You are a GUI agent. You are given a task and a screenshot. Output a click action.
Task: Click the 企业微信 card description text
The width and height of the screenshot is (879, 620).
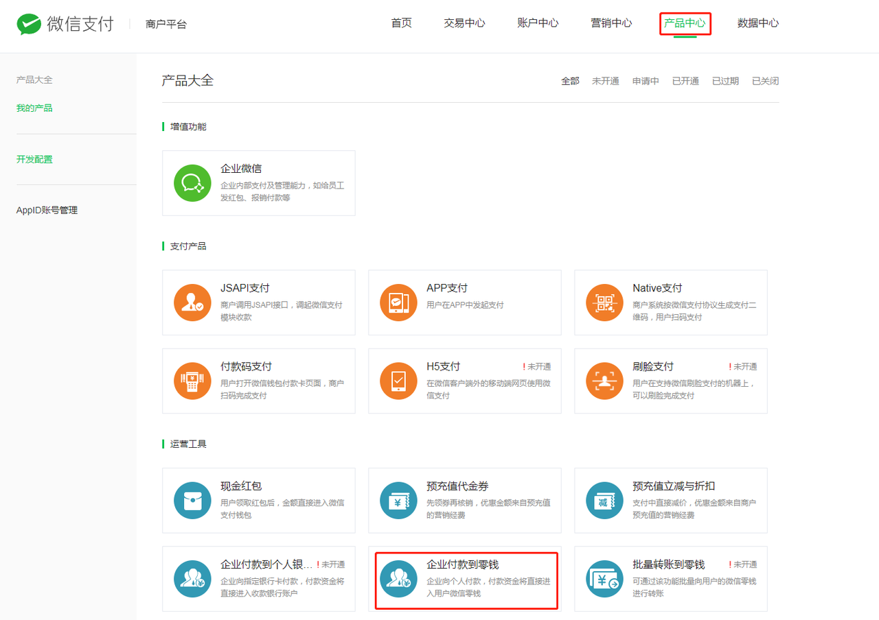click(282, 191)
